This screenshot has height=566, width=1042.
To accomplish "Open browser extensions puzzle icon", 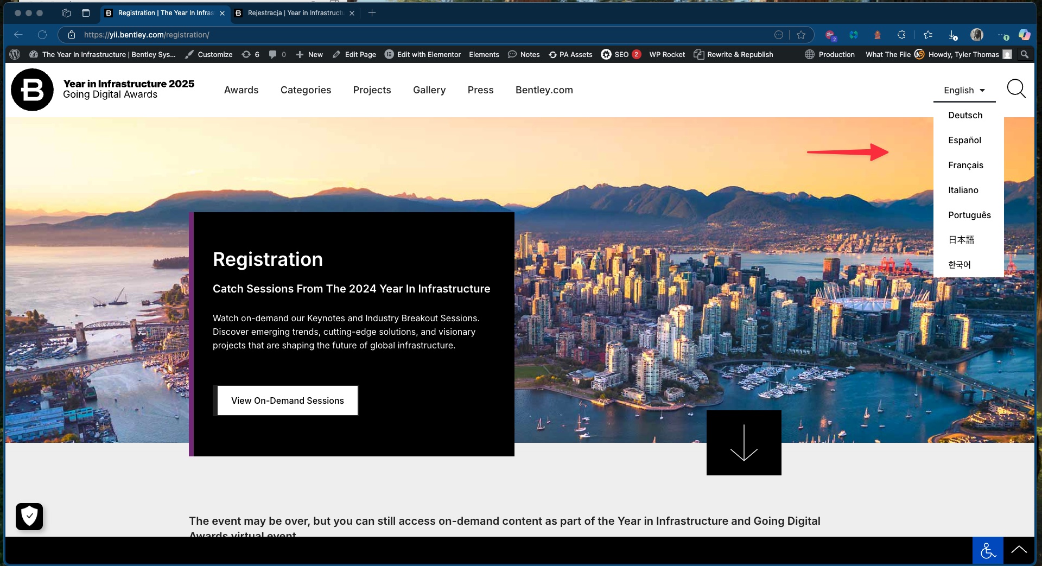I will click(901, 35).
